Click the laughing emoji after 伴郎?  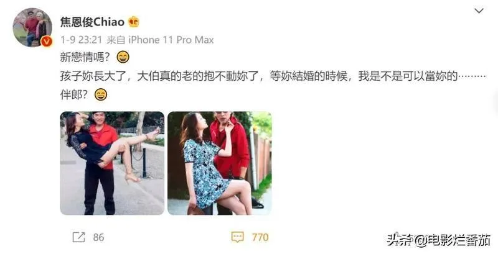pos(101,94)
